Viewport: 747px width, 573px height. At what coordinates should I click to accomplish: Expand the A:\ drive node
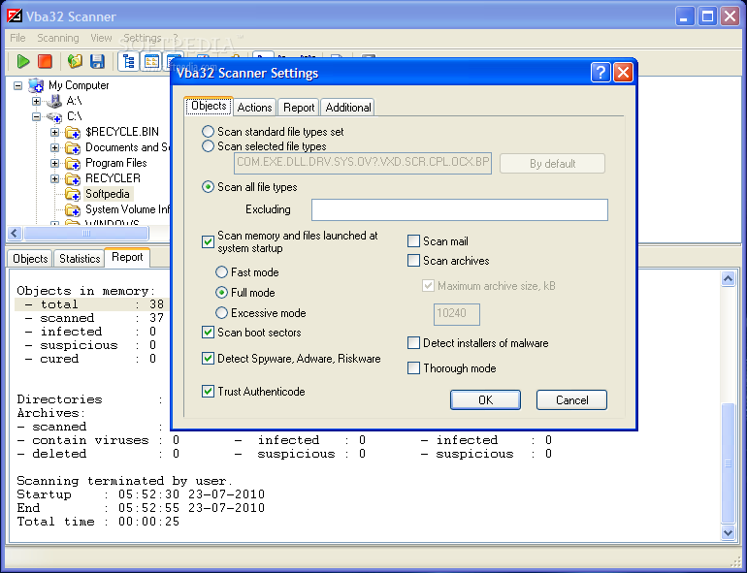(36, 101)
